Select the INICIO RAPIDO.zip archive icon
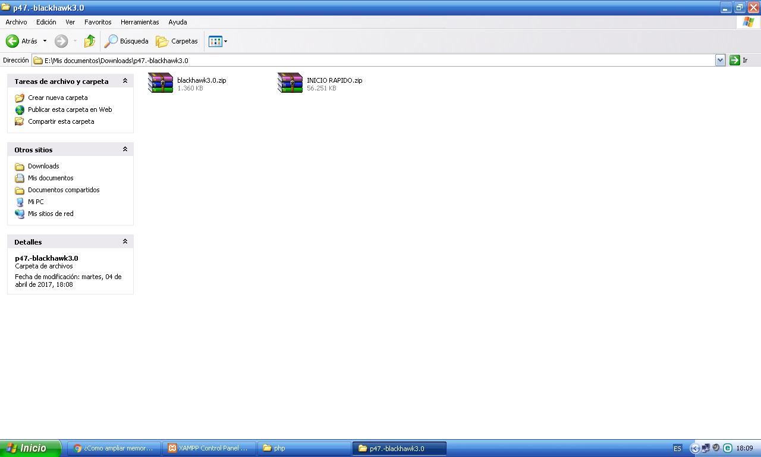The width and height of the screenshot is (761, 457). 290,83
